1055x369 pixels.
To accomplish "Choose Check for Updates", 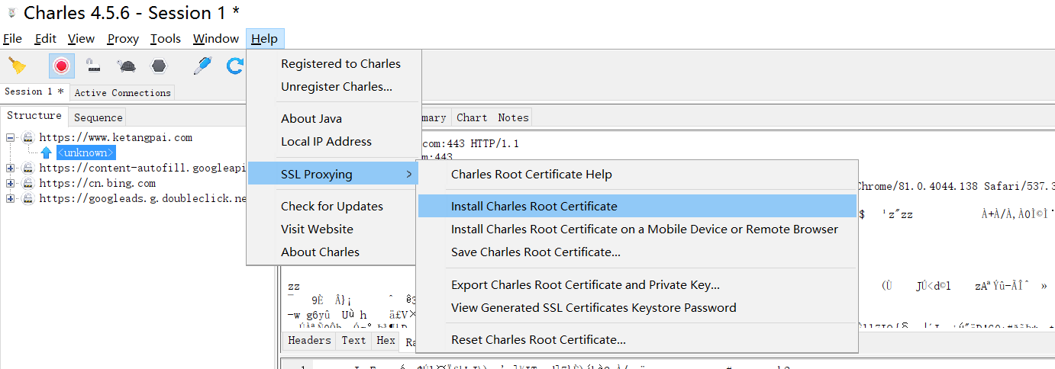I will [332, 207].
